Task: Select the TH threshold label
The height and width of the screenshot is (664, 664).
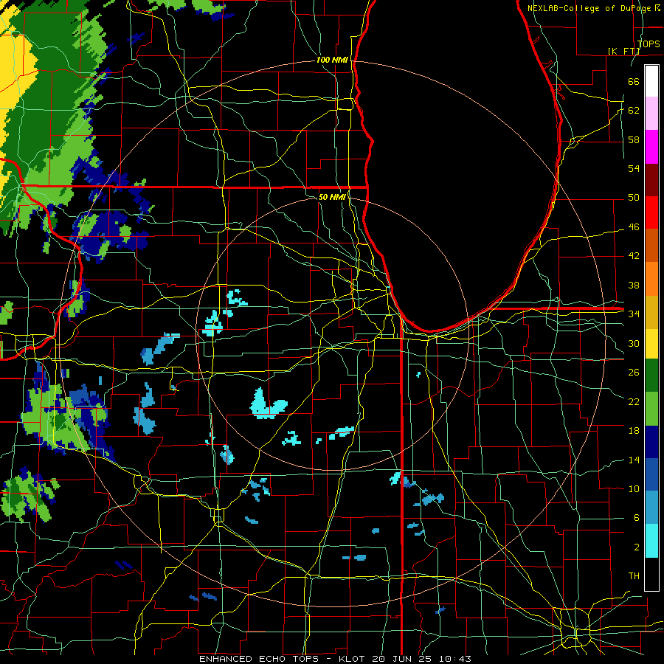Action: [x=634, y=576]
